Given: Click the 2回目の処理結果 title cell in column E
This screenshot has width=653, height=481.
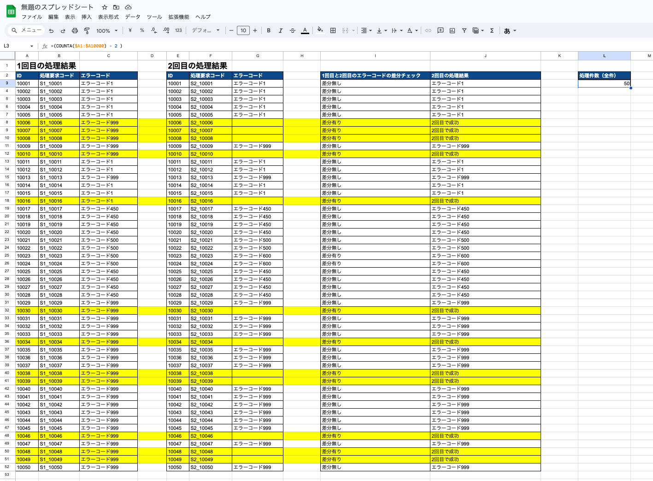Looking at the screenshot, I should (x=198, y=66).
